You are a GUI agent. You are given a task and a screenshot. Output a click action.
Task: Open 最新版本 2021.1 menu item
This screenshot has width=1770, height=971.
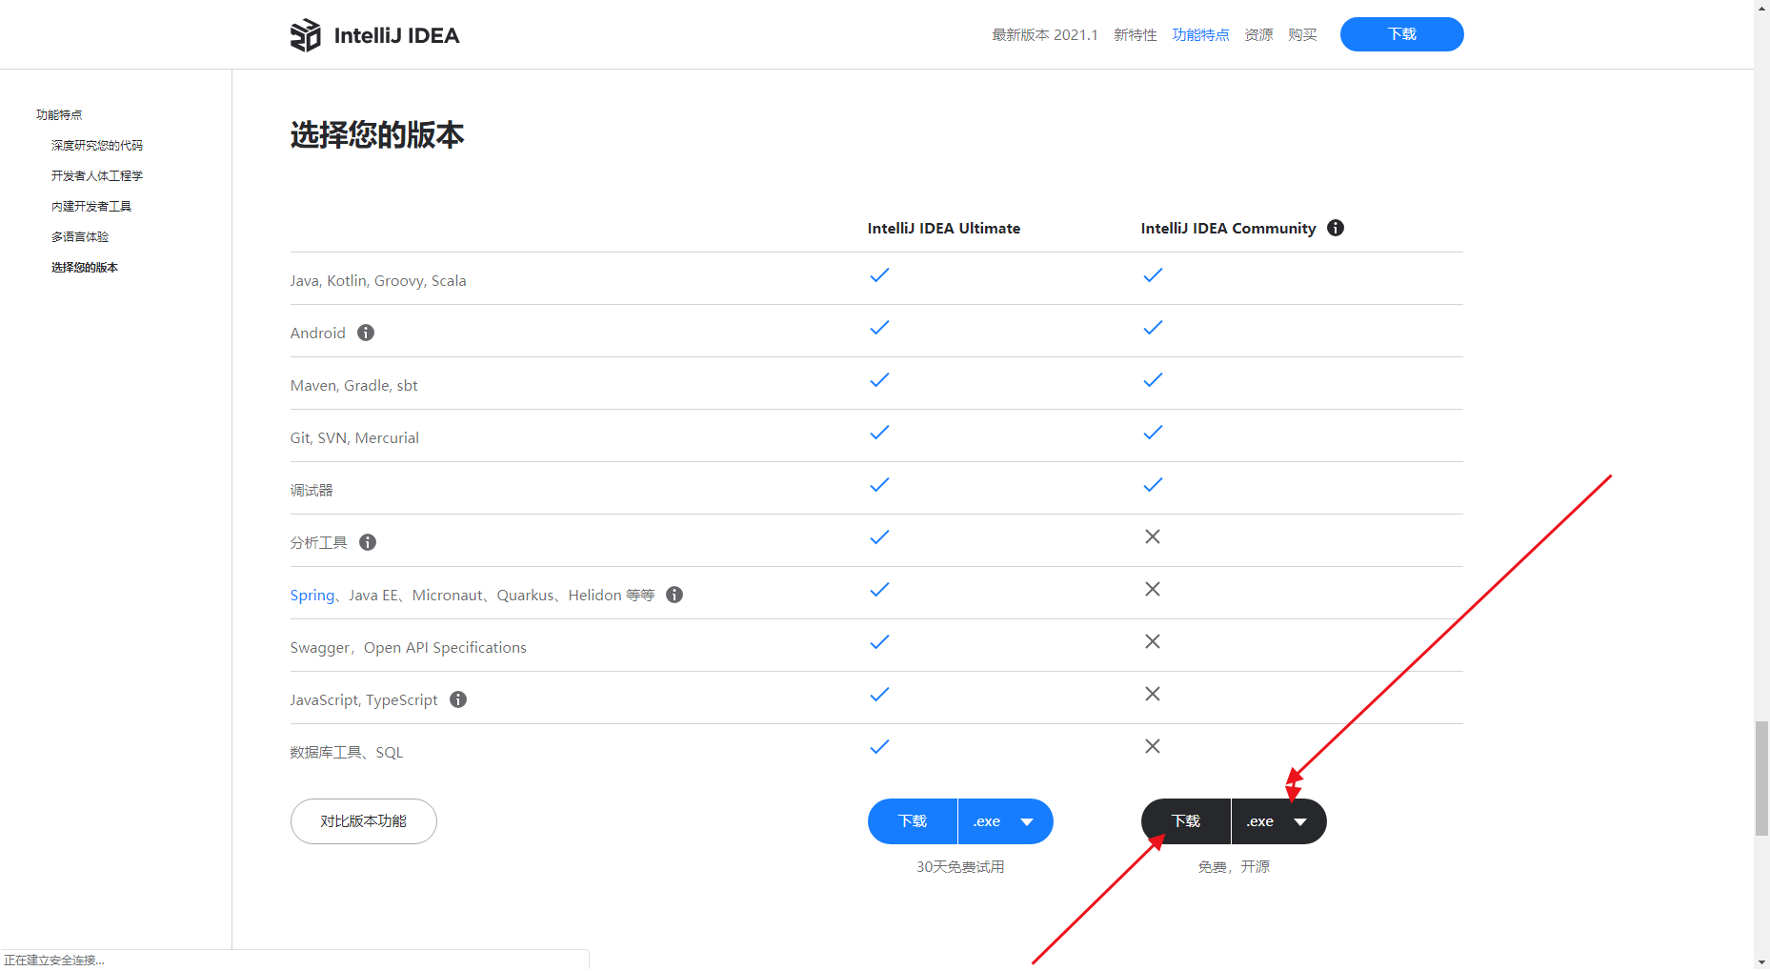pyautogui.click(x=1045, y=35)
